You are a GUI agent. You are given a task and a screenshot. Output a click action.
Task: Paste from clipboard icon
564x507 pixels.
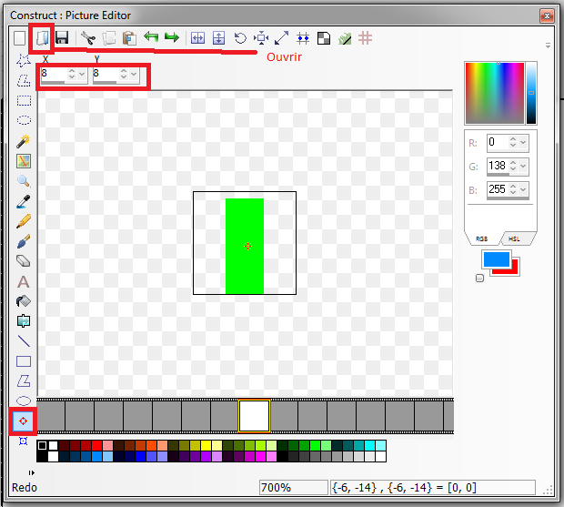129,38
